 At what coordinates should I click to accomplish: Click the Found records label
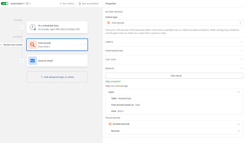pos(113,118)
